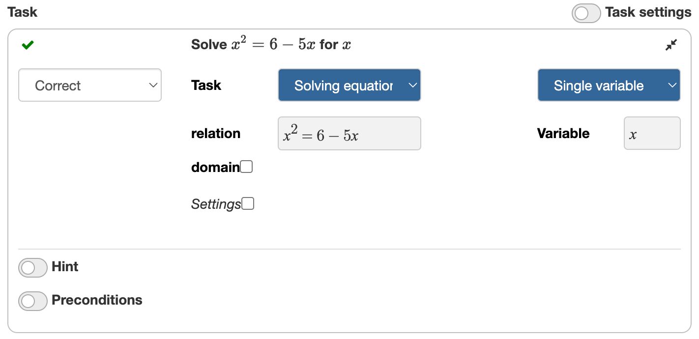The height and width of the screenshot is (339, 699).
Task: Enable the Preconditions toggle
Action: point(32,300)
